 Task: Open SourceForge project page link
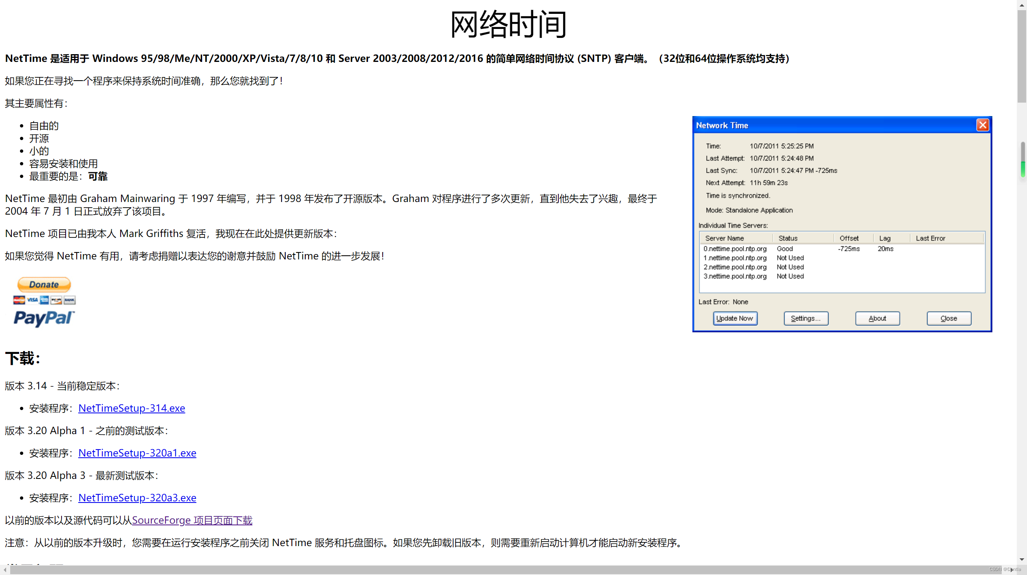point(191,520)
